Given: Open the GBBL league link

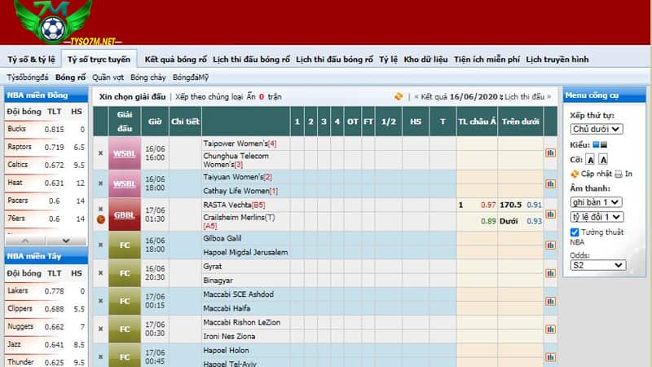Looking at the screenshot, I should pos(125,215).
